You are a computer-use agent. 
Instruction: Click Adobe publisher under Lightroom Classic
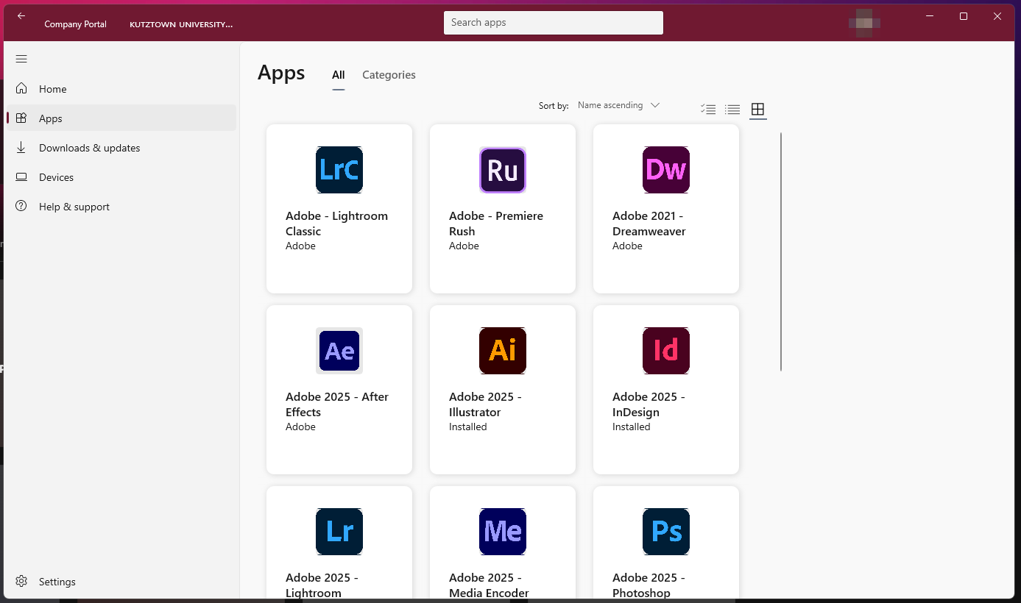click(300, 246)
